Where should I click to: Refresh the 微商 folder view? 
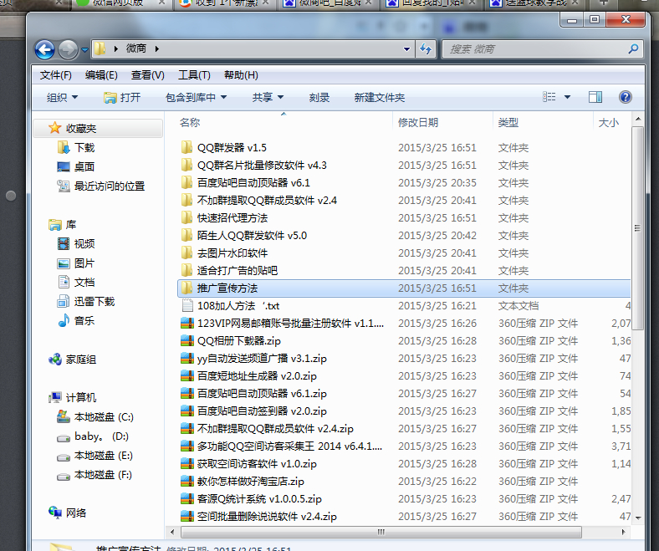[x=427, y=49]
